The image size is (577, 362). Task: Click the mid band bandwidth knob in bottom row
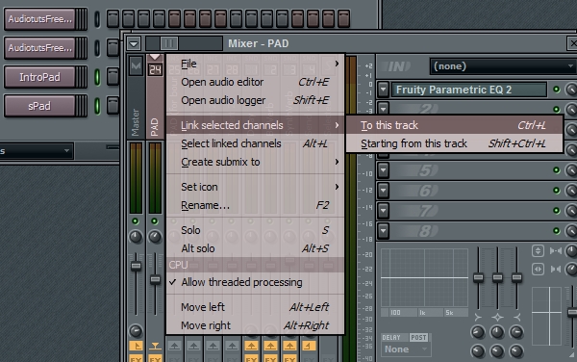point(497,351)
